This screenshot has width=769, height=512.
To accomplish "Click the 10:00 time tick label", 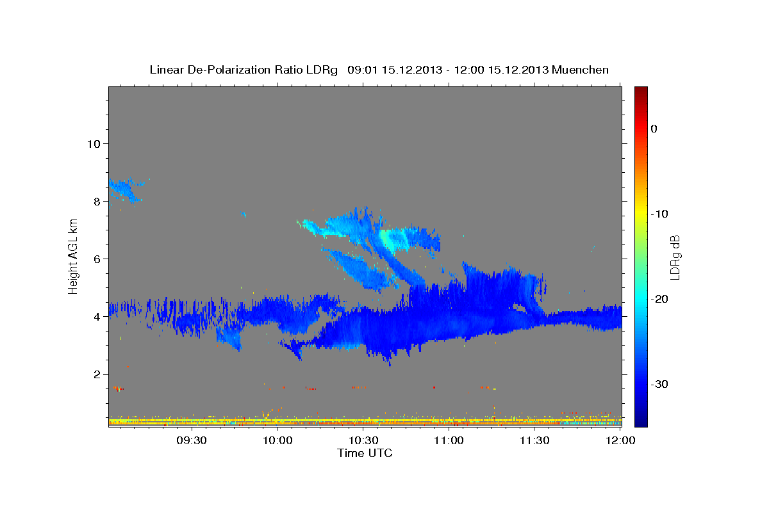I will [277, 440].
